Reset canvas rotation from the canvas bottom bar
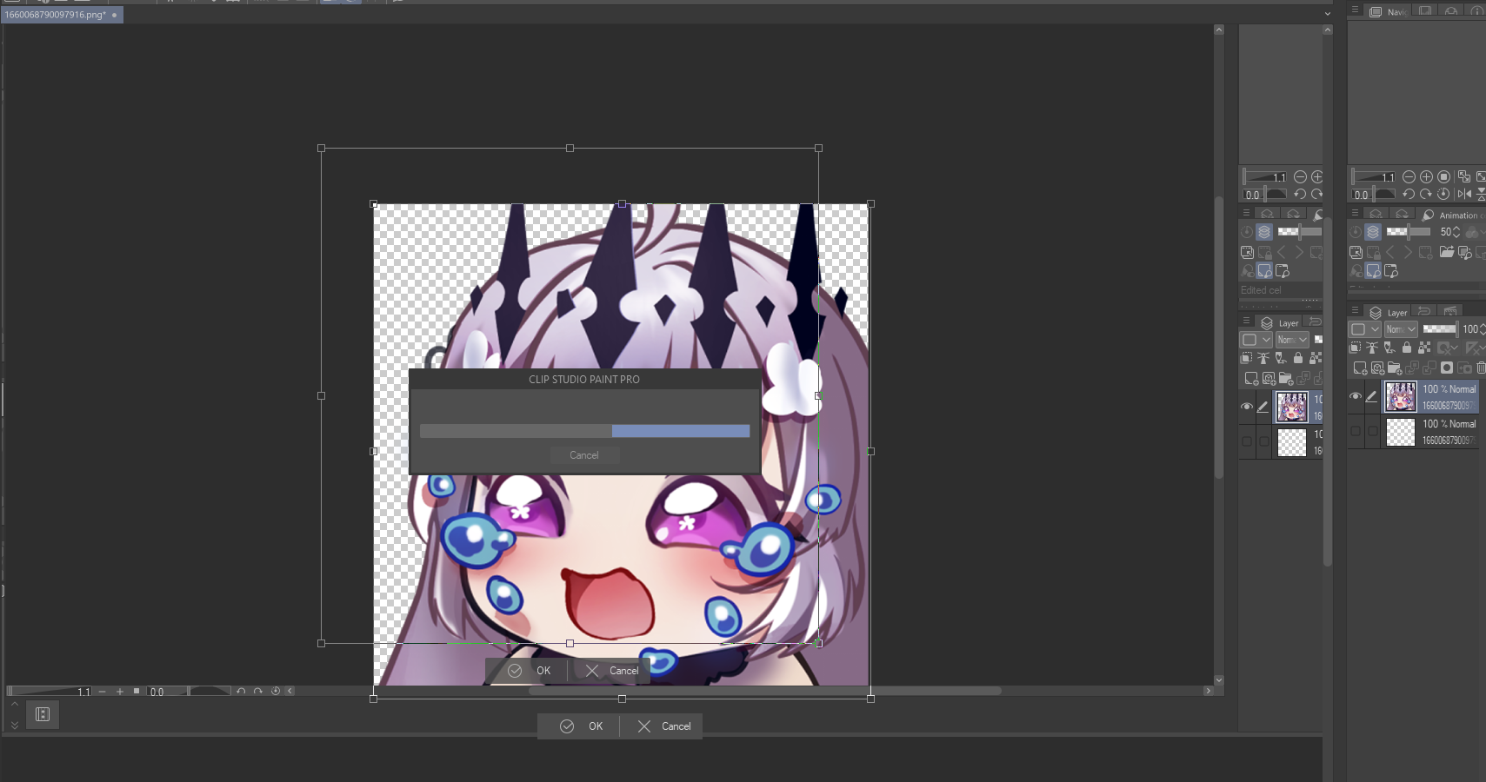This screenshot has height=782, width=1486. coord(276,692)
